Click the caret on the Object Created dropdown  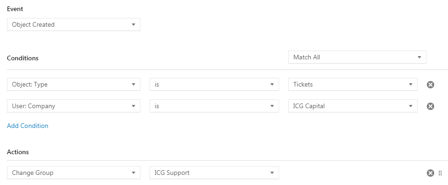pyautogui.click(x=134, y=24)
